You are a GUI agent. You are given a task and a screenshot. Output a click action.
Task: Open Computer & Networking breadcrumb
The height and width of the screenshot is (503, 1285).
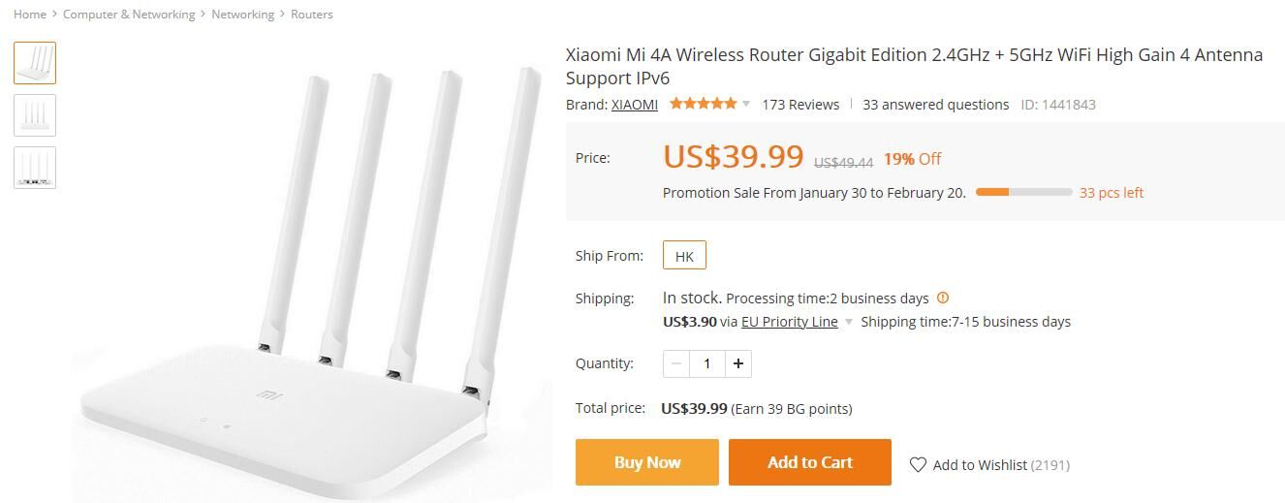pos(129,15)
